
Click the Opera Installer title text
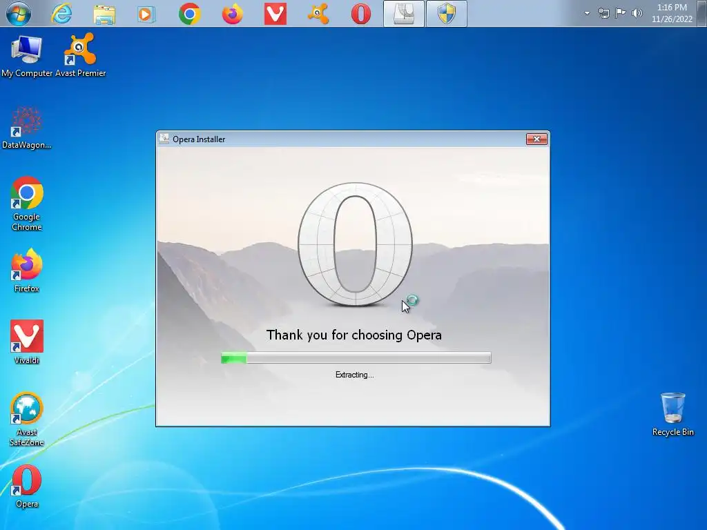tap(199, 139)
